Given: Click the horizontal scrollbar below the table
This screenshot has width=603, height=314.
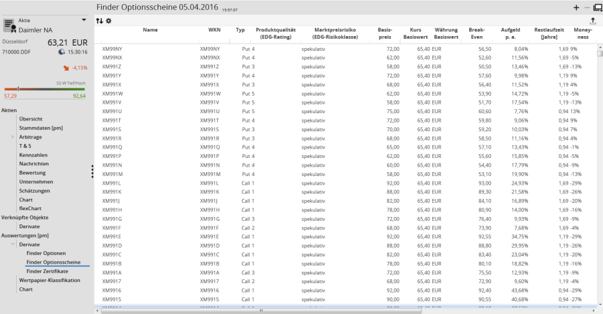Looking at the screenshot, I should point(261,311).
